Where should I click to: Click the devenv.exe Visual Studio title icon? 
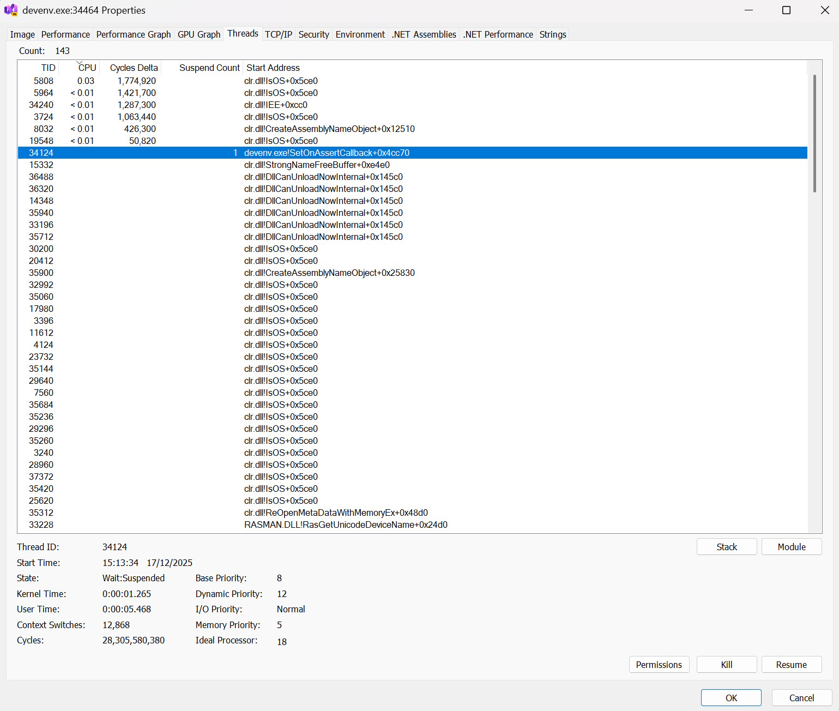(11, 10)
